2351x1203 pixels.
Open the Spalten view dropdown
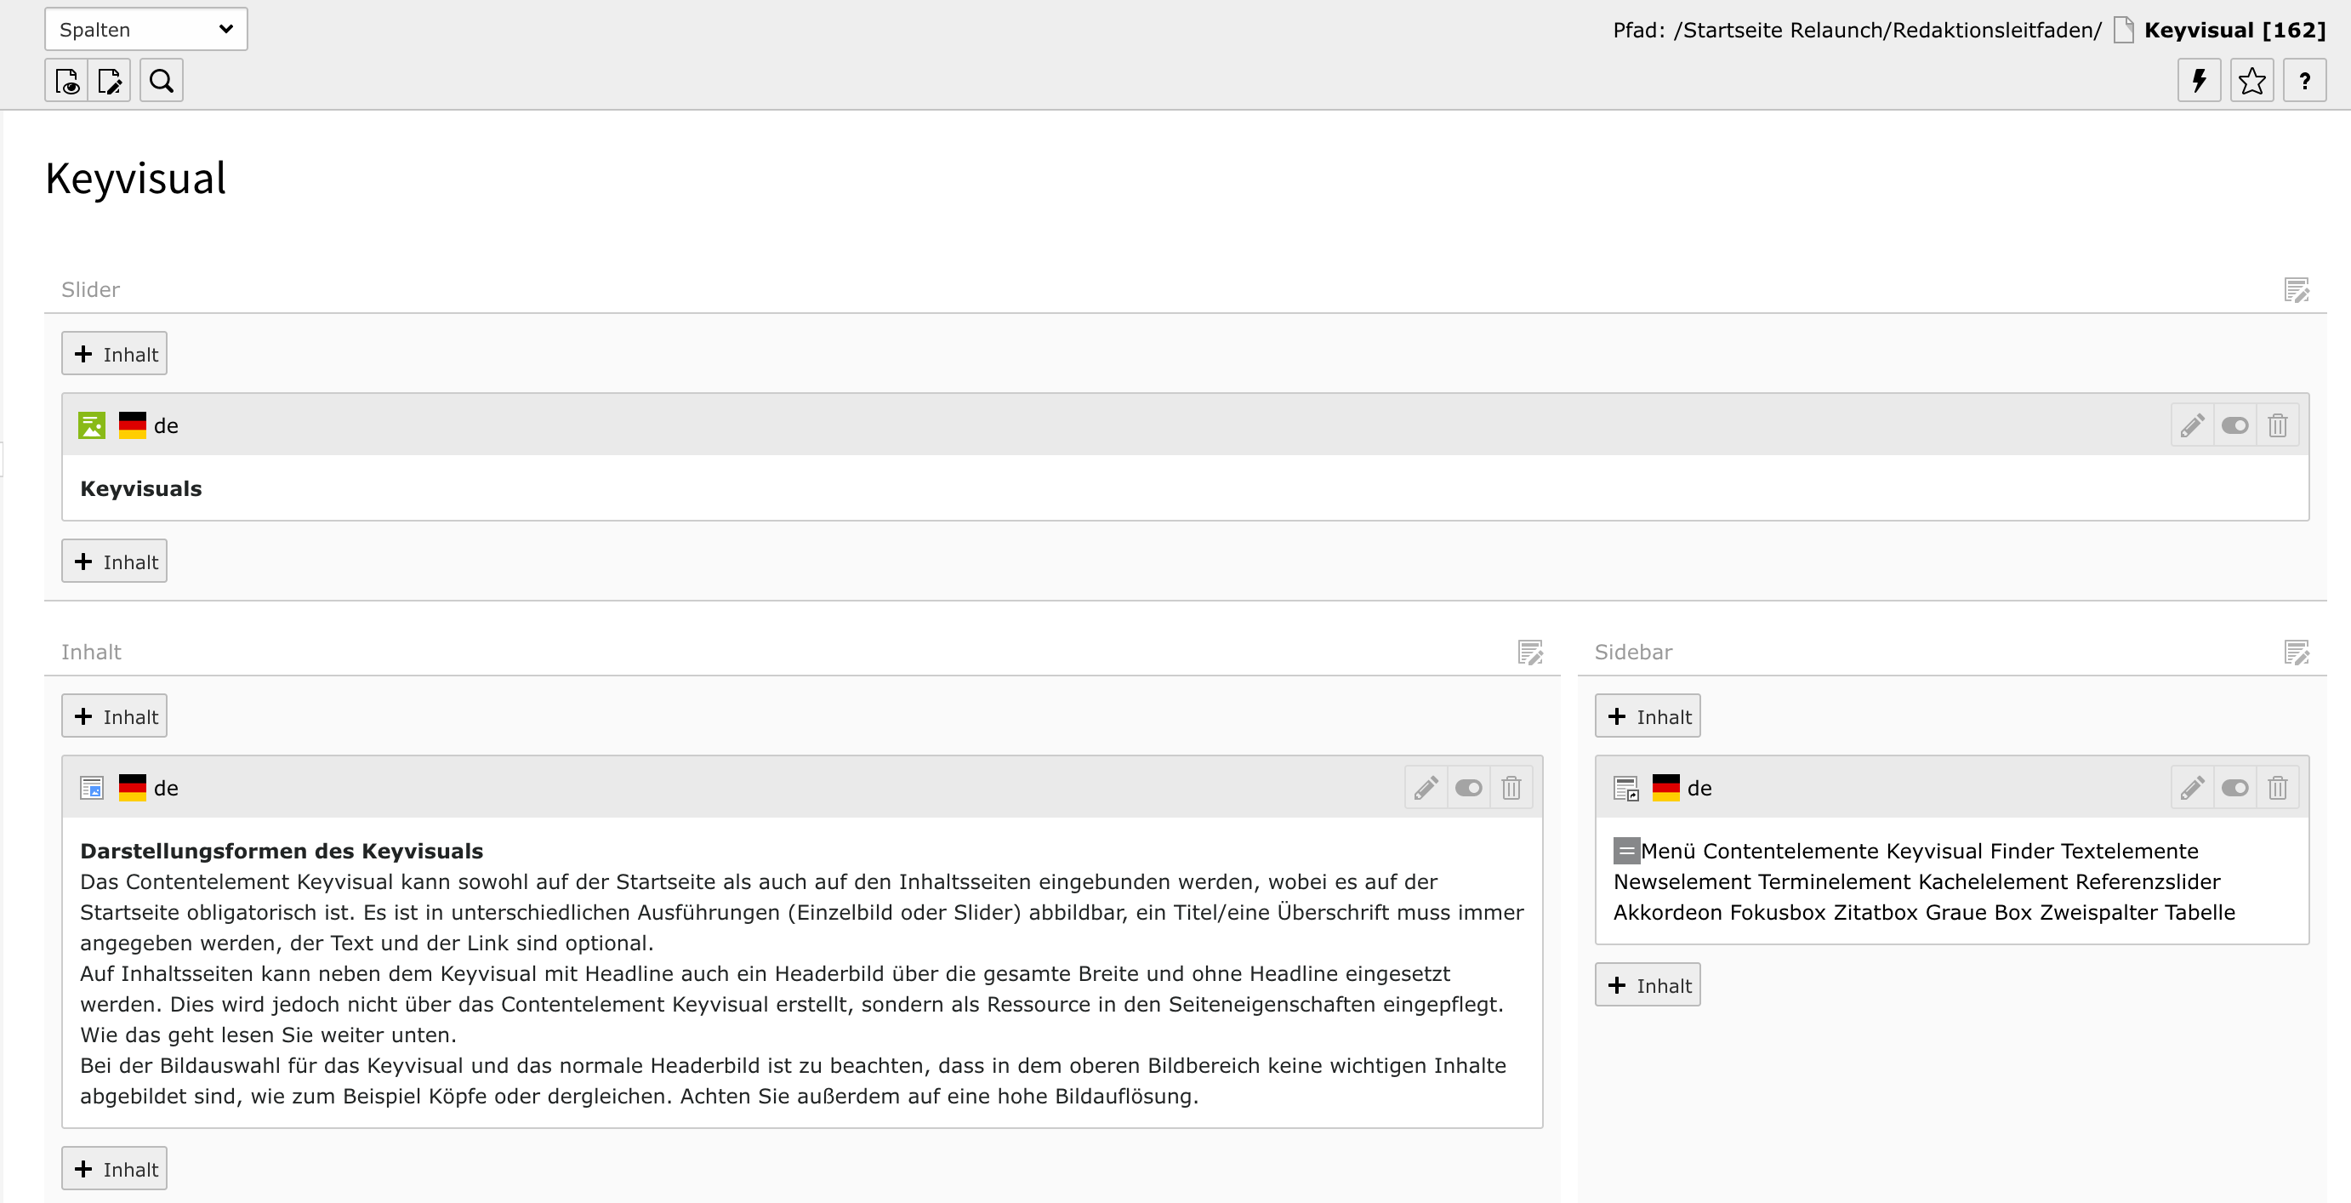pyautogui.click(x=146, y=29)
